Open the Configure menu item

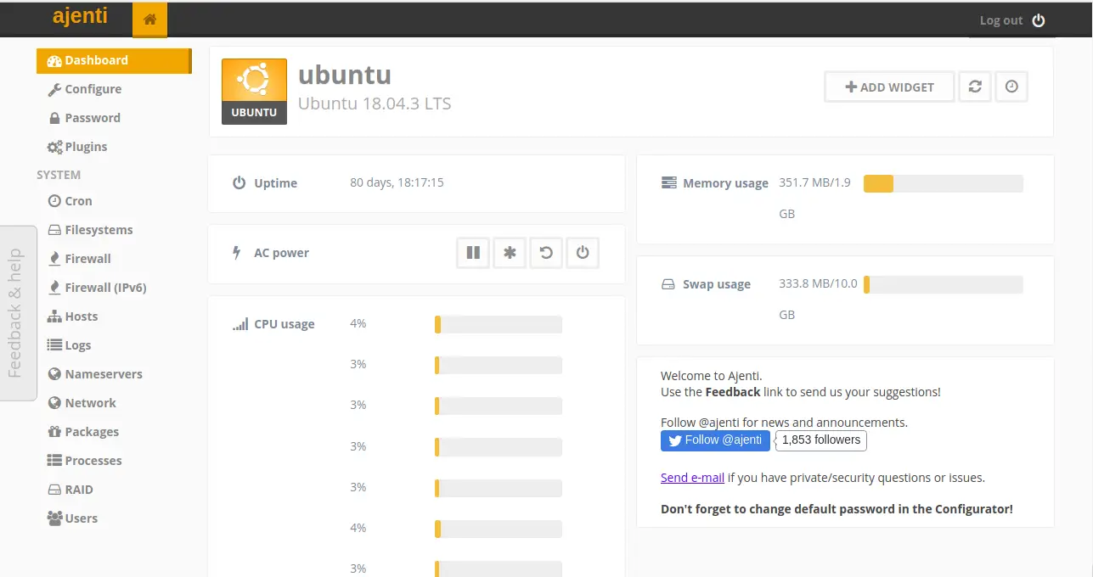pyautogui.click(x=93, y=89)
